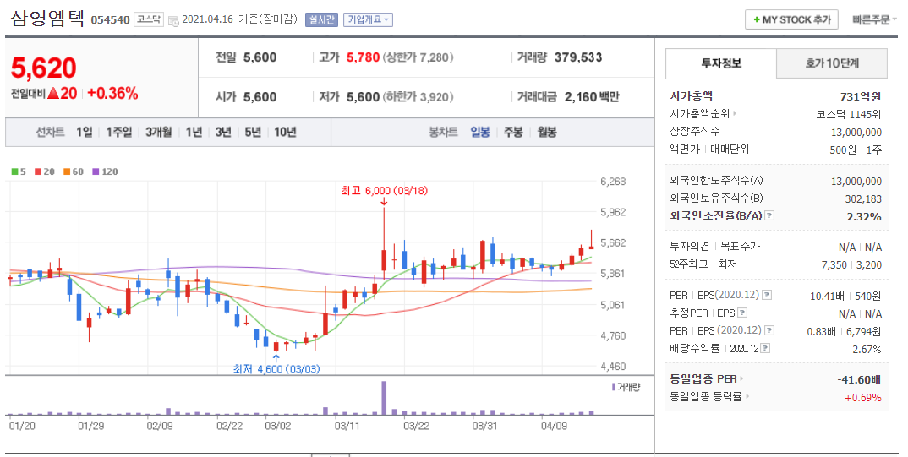Open the 빠른주문 dropdown
This screenshot has height=457, width=908.
[x=874, y=19]
